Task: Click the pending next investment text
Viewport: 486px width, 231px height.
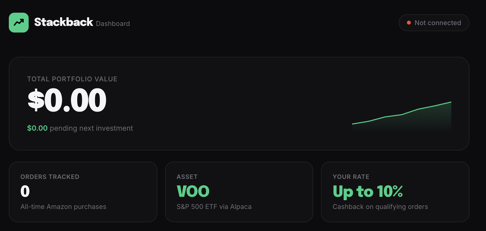Action: [x=91, y=128]
